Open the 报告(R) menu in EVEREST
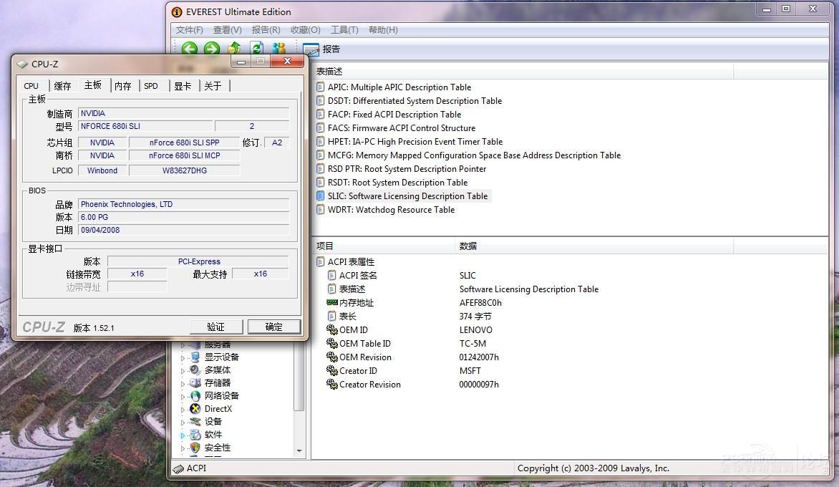The height and width of the screenshot is (487, 839). 266,30
